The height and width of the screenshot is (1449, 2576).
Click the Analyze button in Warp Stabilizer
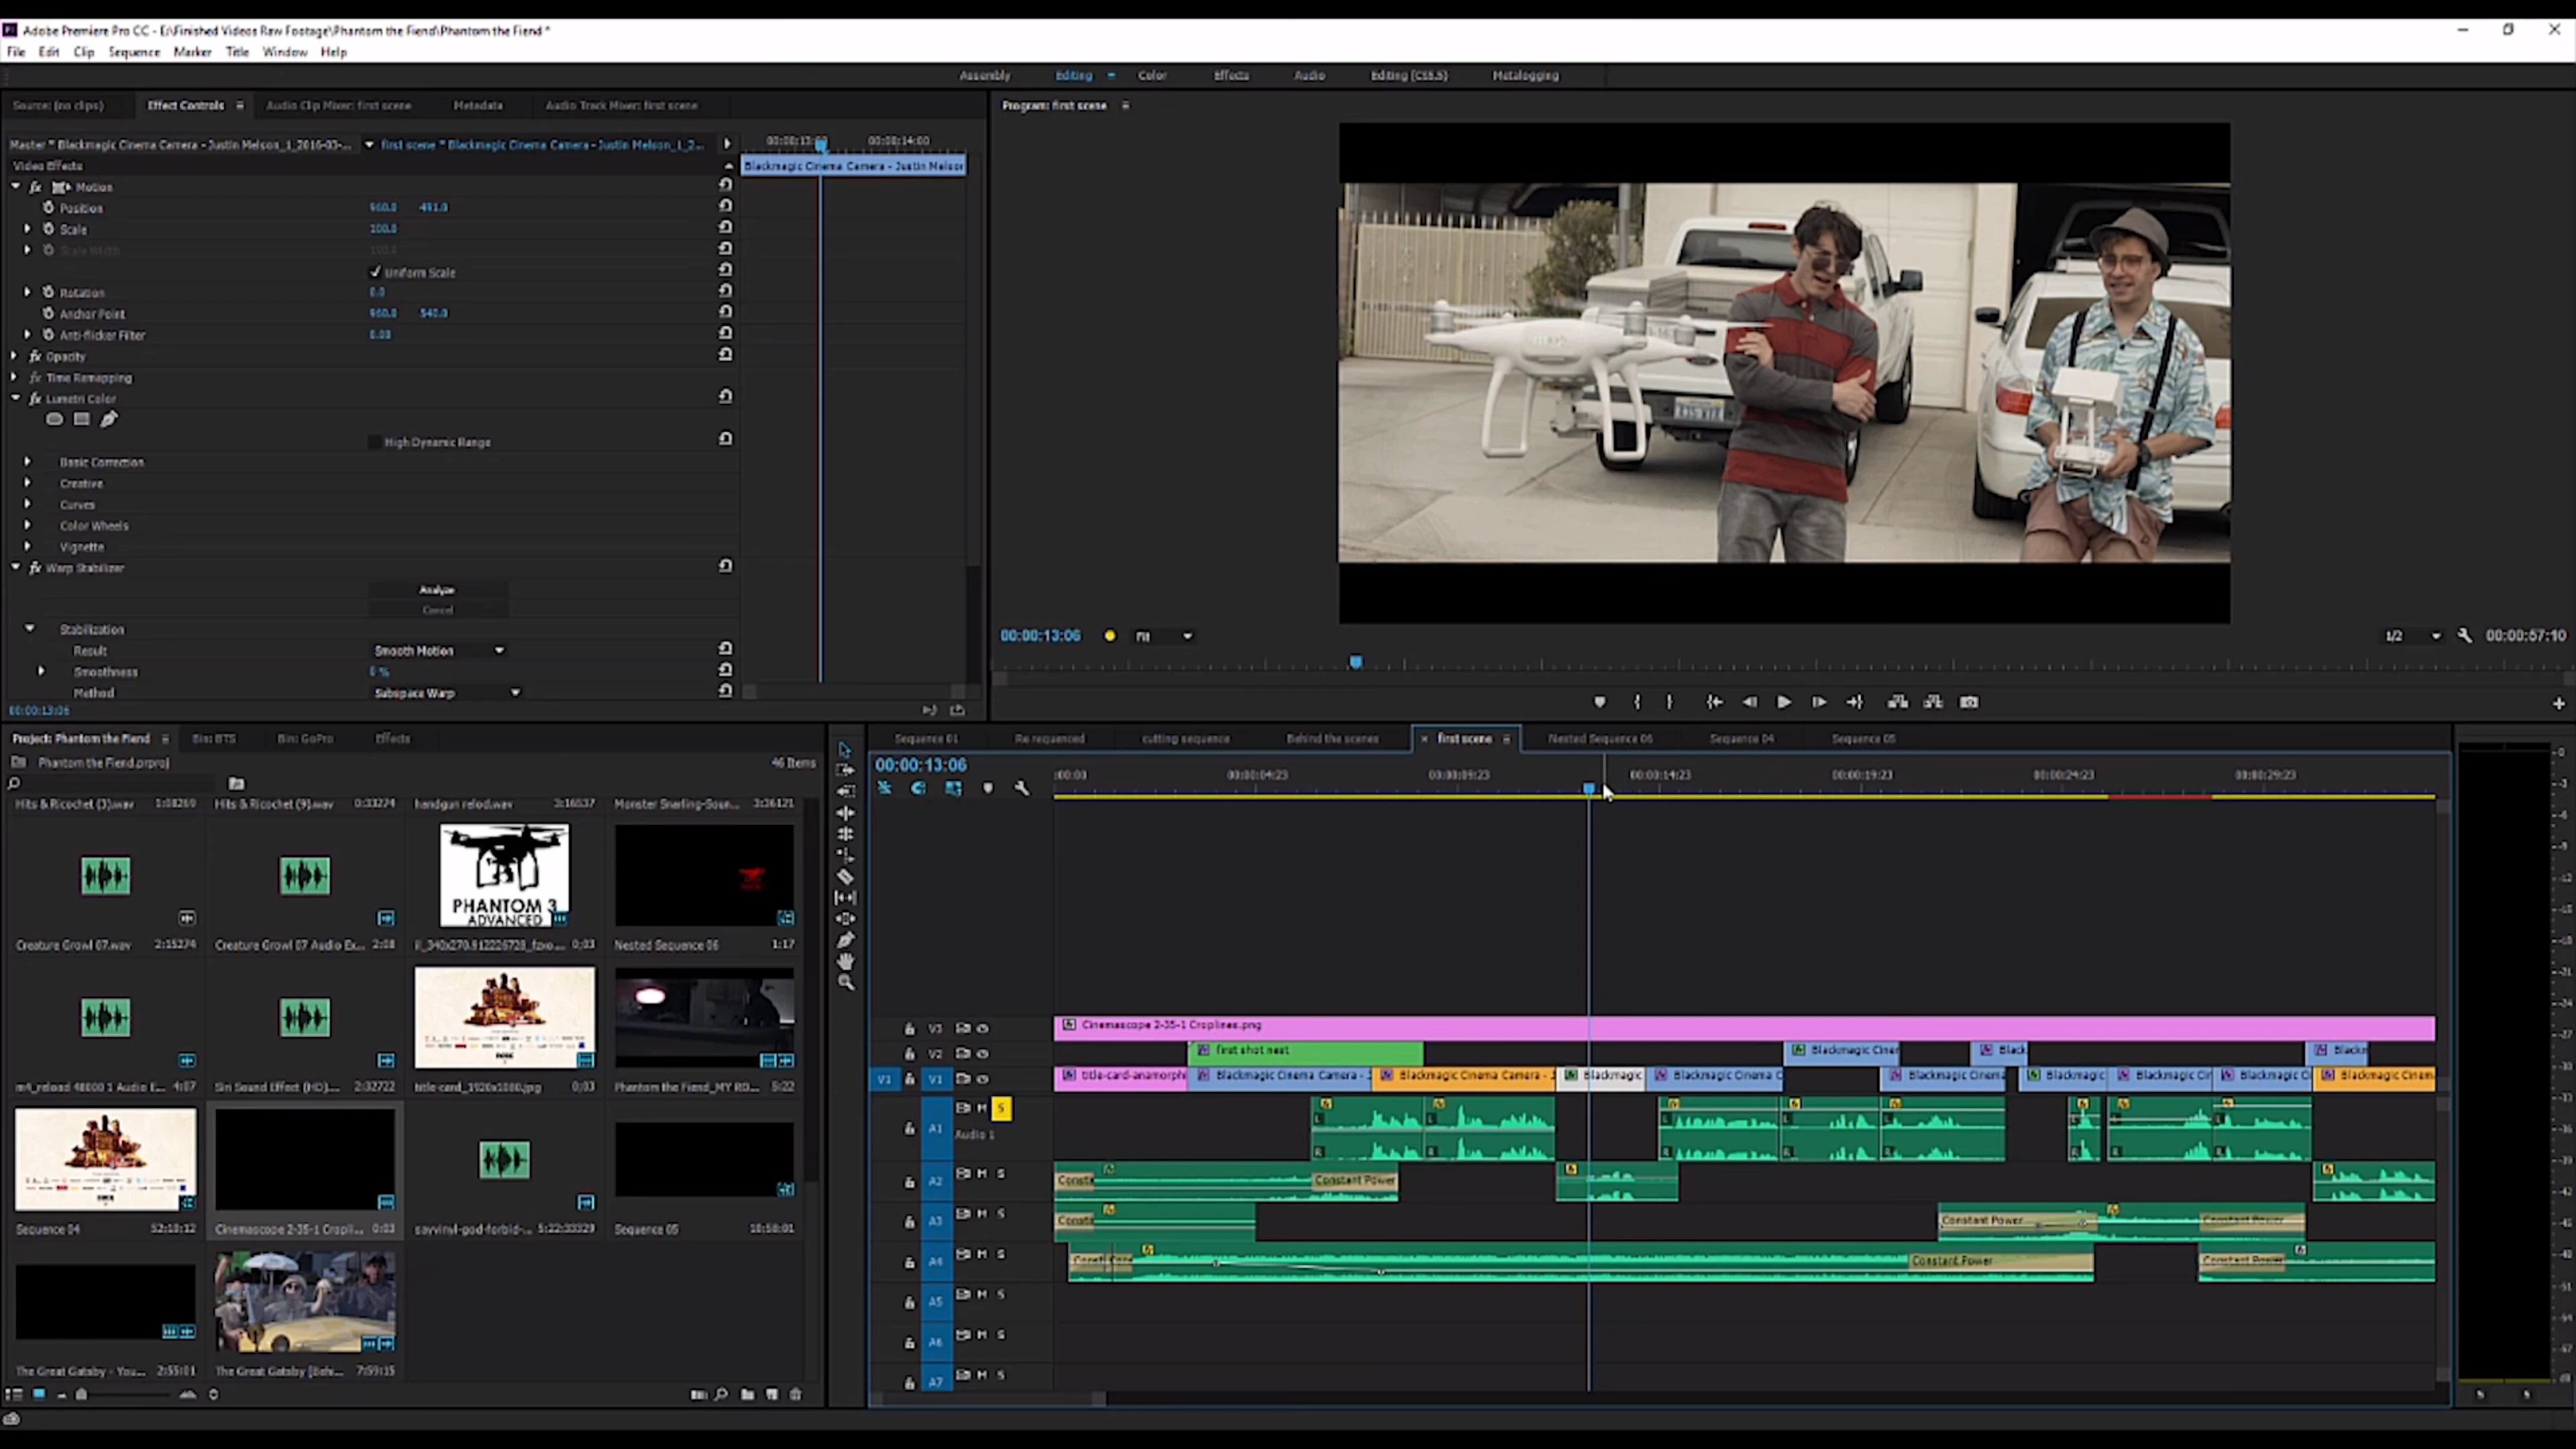click(437, 590)
